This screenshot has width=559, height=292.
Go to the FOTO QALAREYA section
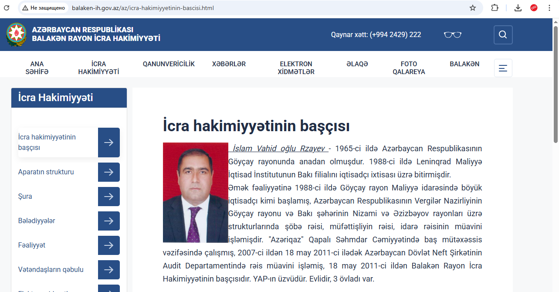coord(409,68)
